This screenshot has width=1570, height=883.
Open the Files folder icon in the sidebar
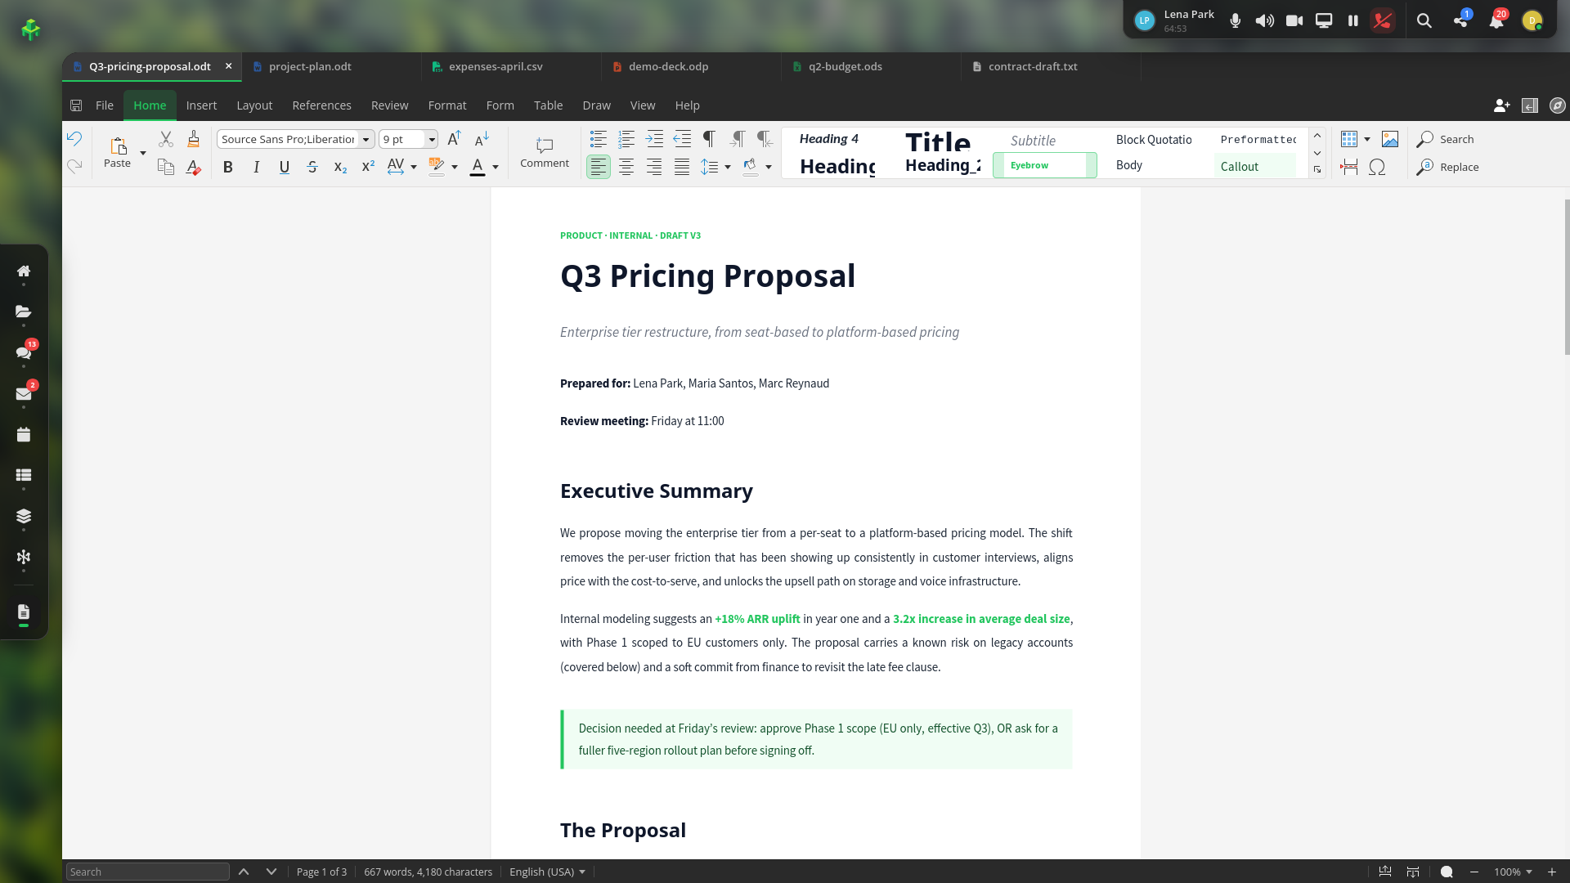24,312
